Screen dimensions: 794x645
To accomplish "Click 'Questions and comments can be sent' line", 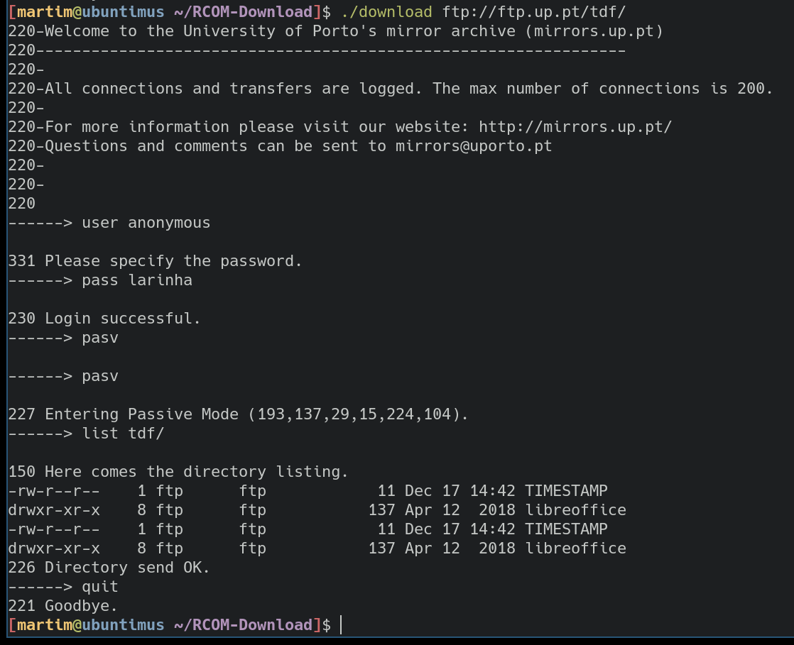I will click(280, 145).
